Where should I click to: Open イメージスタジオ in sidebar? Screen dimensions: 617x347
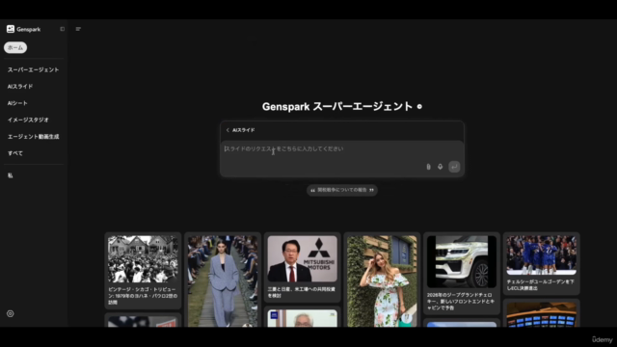pyautogui.click(x=28, y=120)
